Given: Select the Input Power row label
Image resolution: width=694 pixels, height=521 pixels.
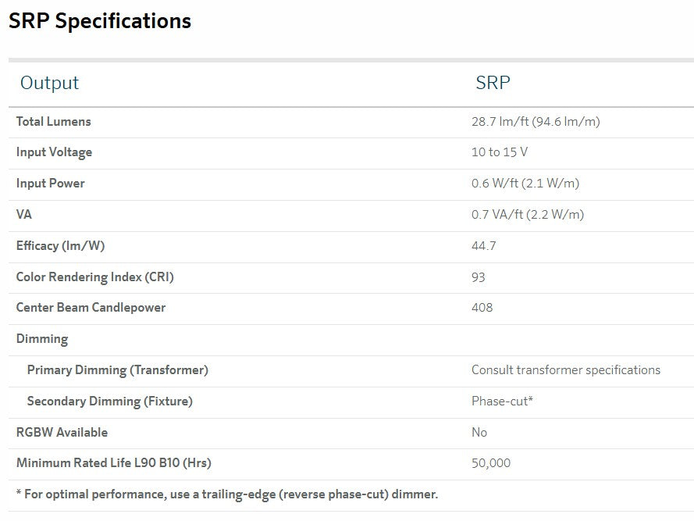Looking at the screenshot, I should click(x=50, y=184).
